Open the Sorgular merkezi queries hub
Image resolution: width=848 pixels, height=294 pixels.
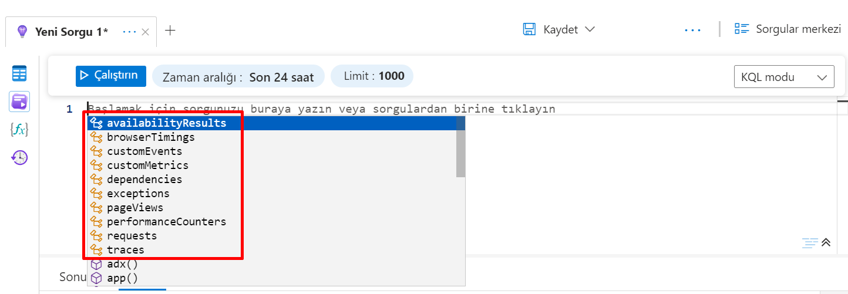pos(788,29)
